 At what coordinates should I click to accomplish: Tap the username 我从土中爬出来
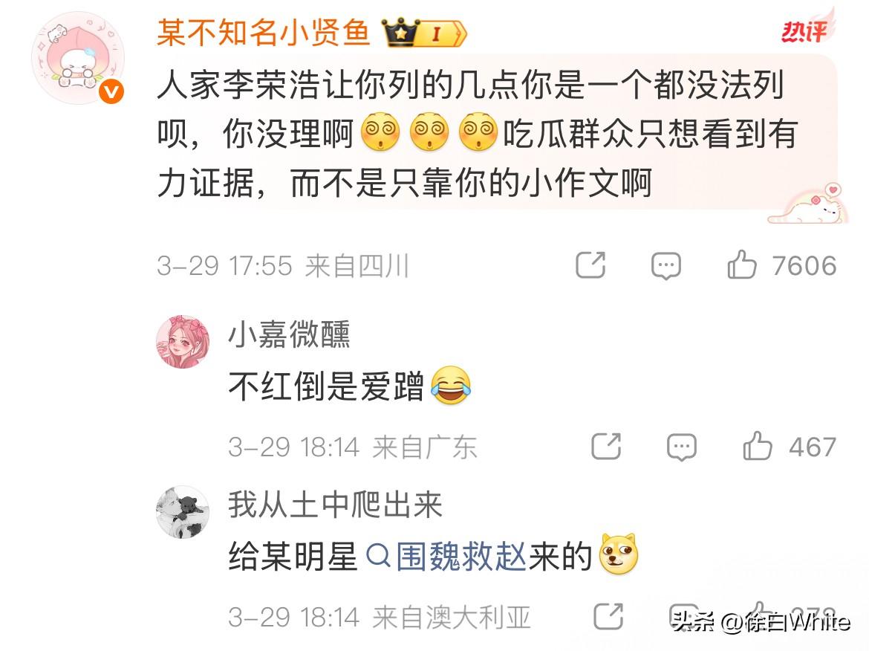[335, 505]
